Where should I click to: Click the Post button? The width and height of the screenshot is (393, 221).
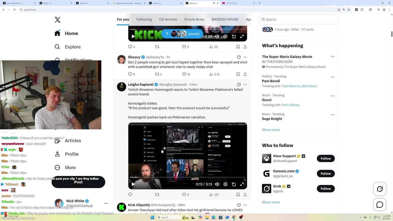[x=78, y=182]
